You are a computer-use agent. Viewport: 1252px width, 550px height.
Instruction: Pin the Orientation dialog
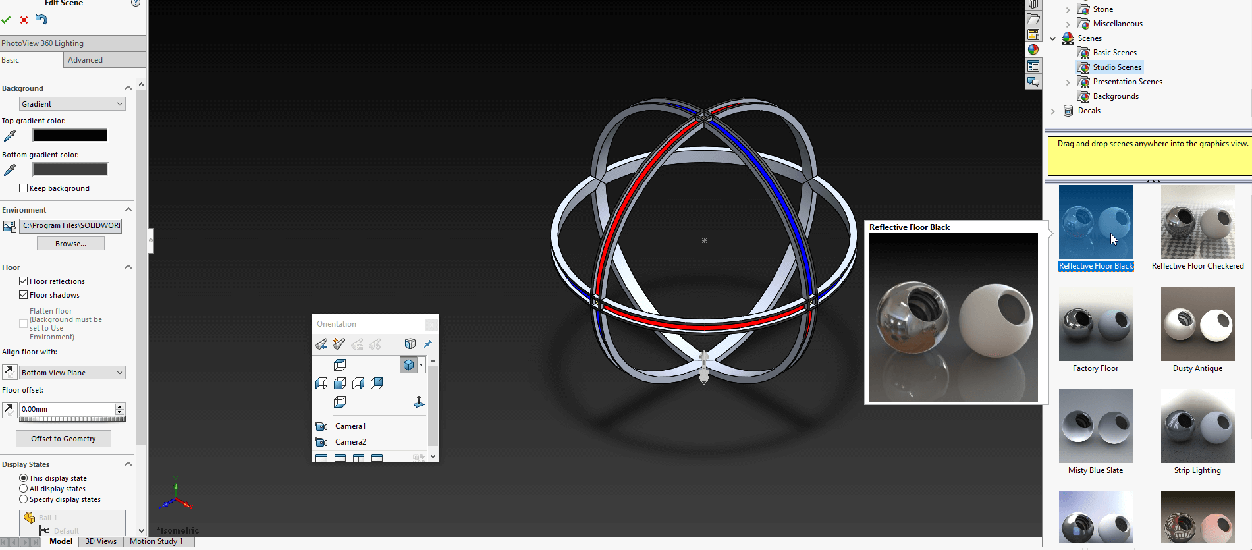428,344
